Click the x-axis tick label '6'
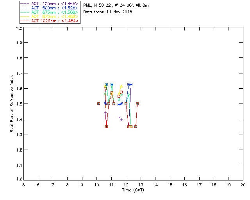This screenshot has height=200, width=250. tap(38, 185)
